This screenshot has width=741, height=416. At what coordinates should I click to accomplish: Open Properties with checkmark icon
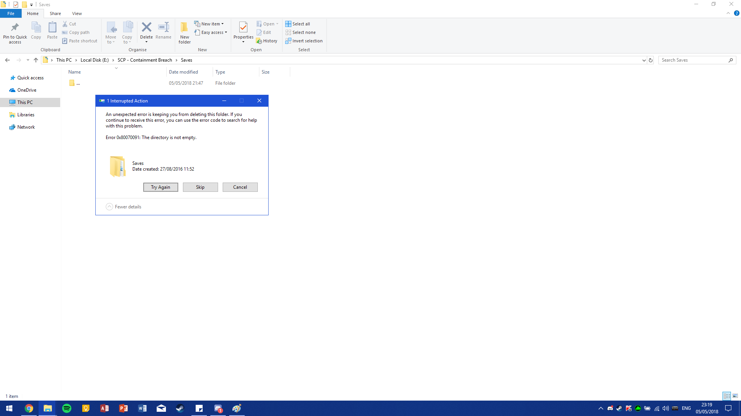point(243,27)
